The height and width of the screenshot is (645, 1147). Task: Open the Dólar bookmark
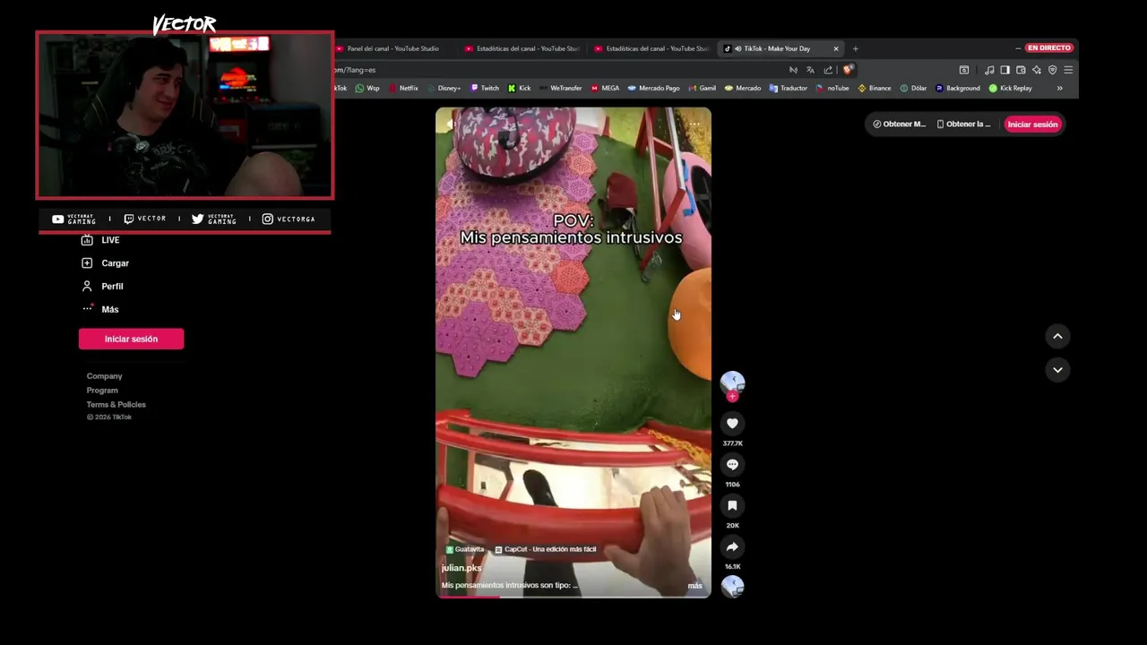[x=913, y=88]
